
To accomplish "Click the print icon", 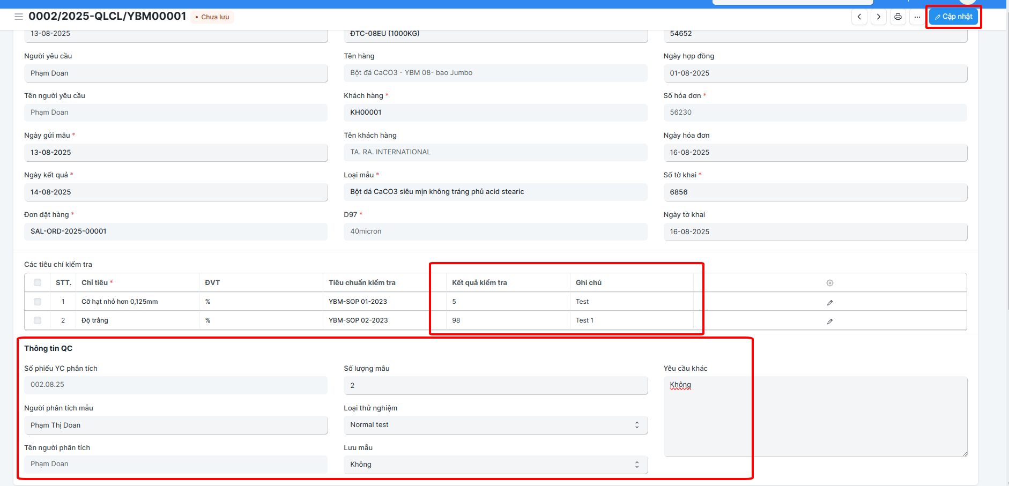I will (898, 17).
